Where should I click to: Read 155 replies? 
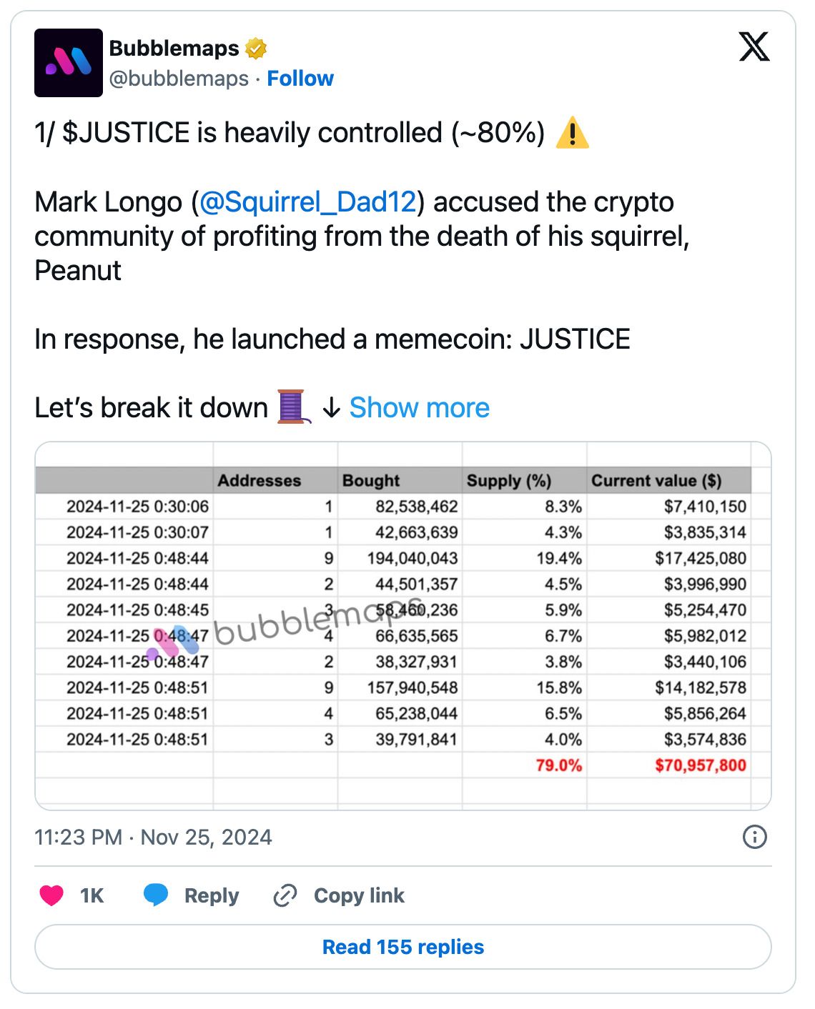pos(403,947)
